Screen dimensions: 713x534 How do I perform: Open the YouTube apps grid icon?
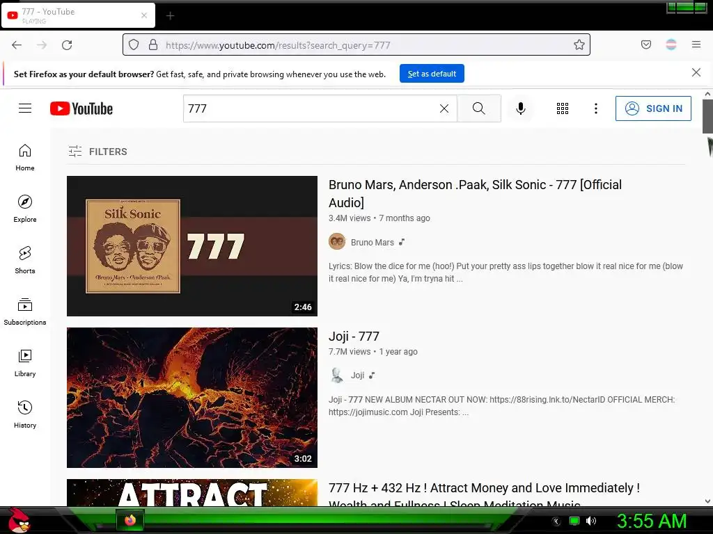point(563,108)
